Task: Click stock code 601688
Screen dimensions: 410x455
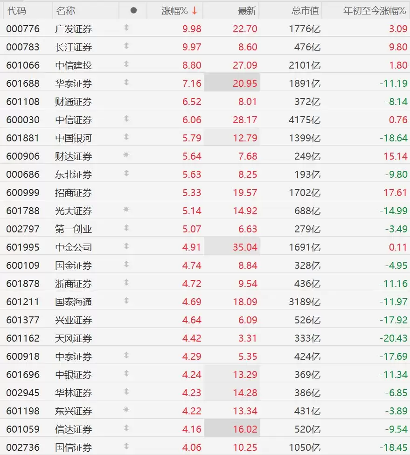Action: (23, 84)
